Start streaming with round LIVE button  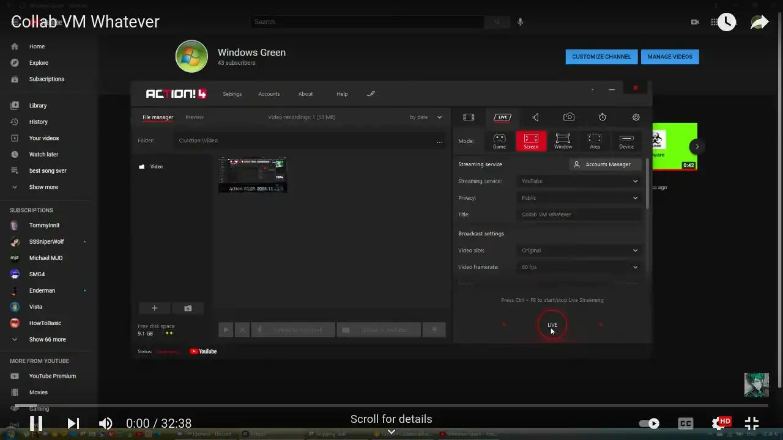552,325
